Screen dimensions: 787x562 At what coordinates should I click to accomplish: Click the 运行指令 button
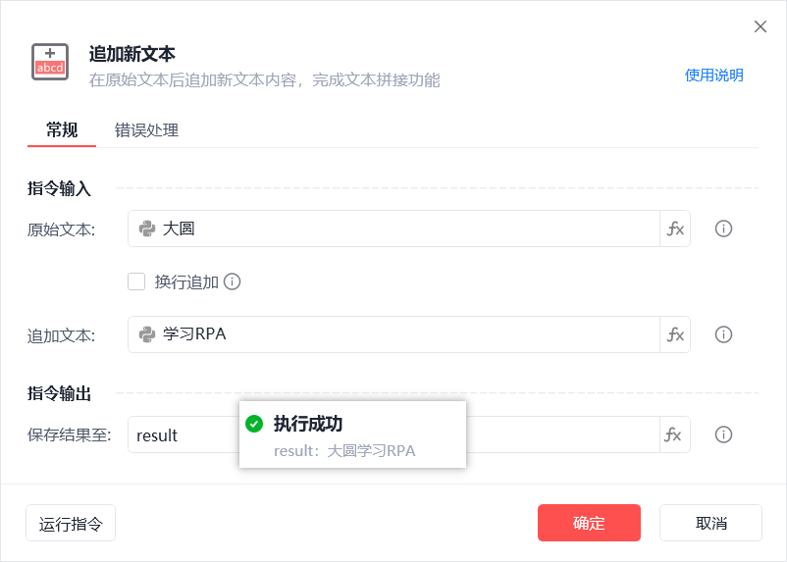[x=71, y=523]
